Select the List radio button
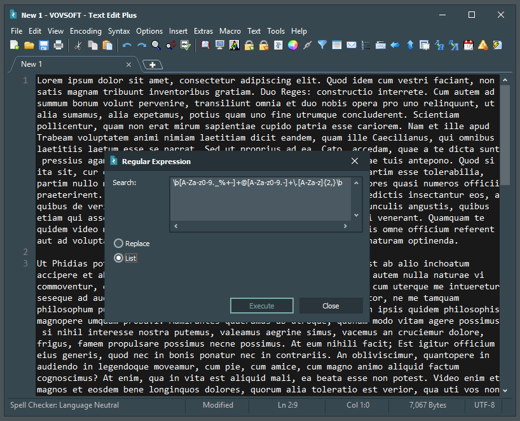Screen dimensions: 520x421 [118, 258]
